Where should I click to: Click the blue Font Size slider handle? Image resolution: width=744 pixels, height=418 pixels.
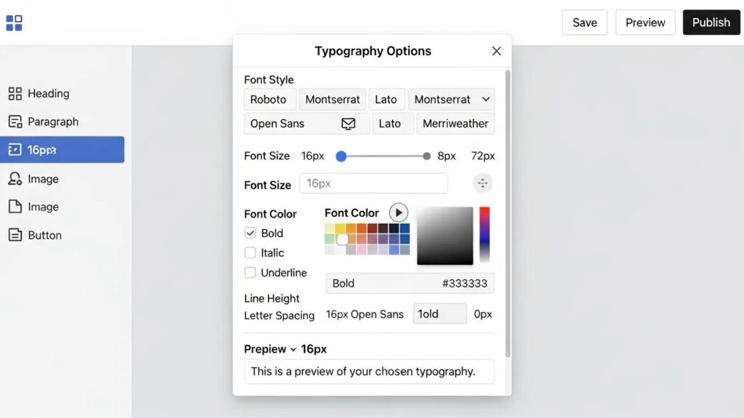pos(341,156)
